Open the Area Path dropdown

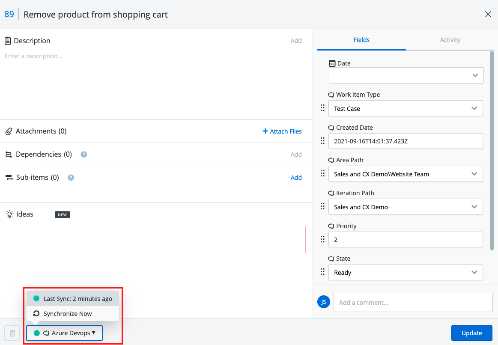pos(474,174)
